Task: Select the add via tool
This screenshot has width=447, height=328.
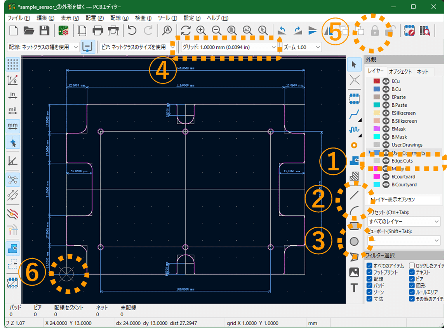Action: coord(354,145)
